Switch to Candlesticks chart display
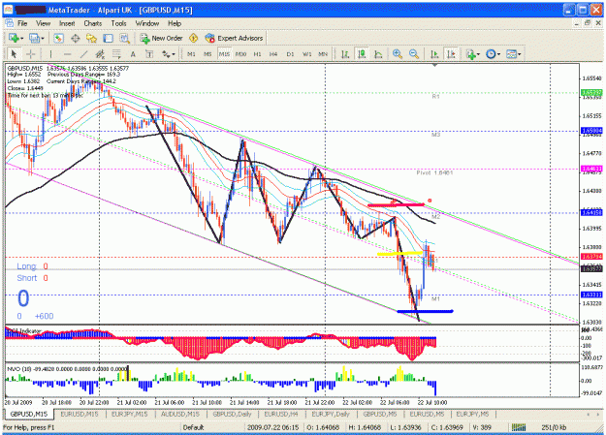Viewport: 606px width, 435px height. [362, 54]
